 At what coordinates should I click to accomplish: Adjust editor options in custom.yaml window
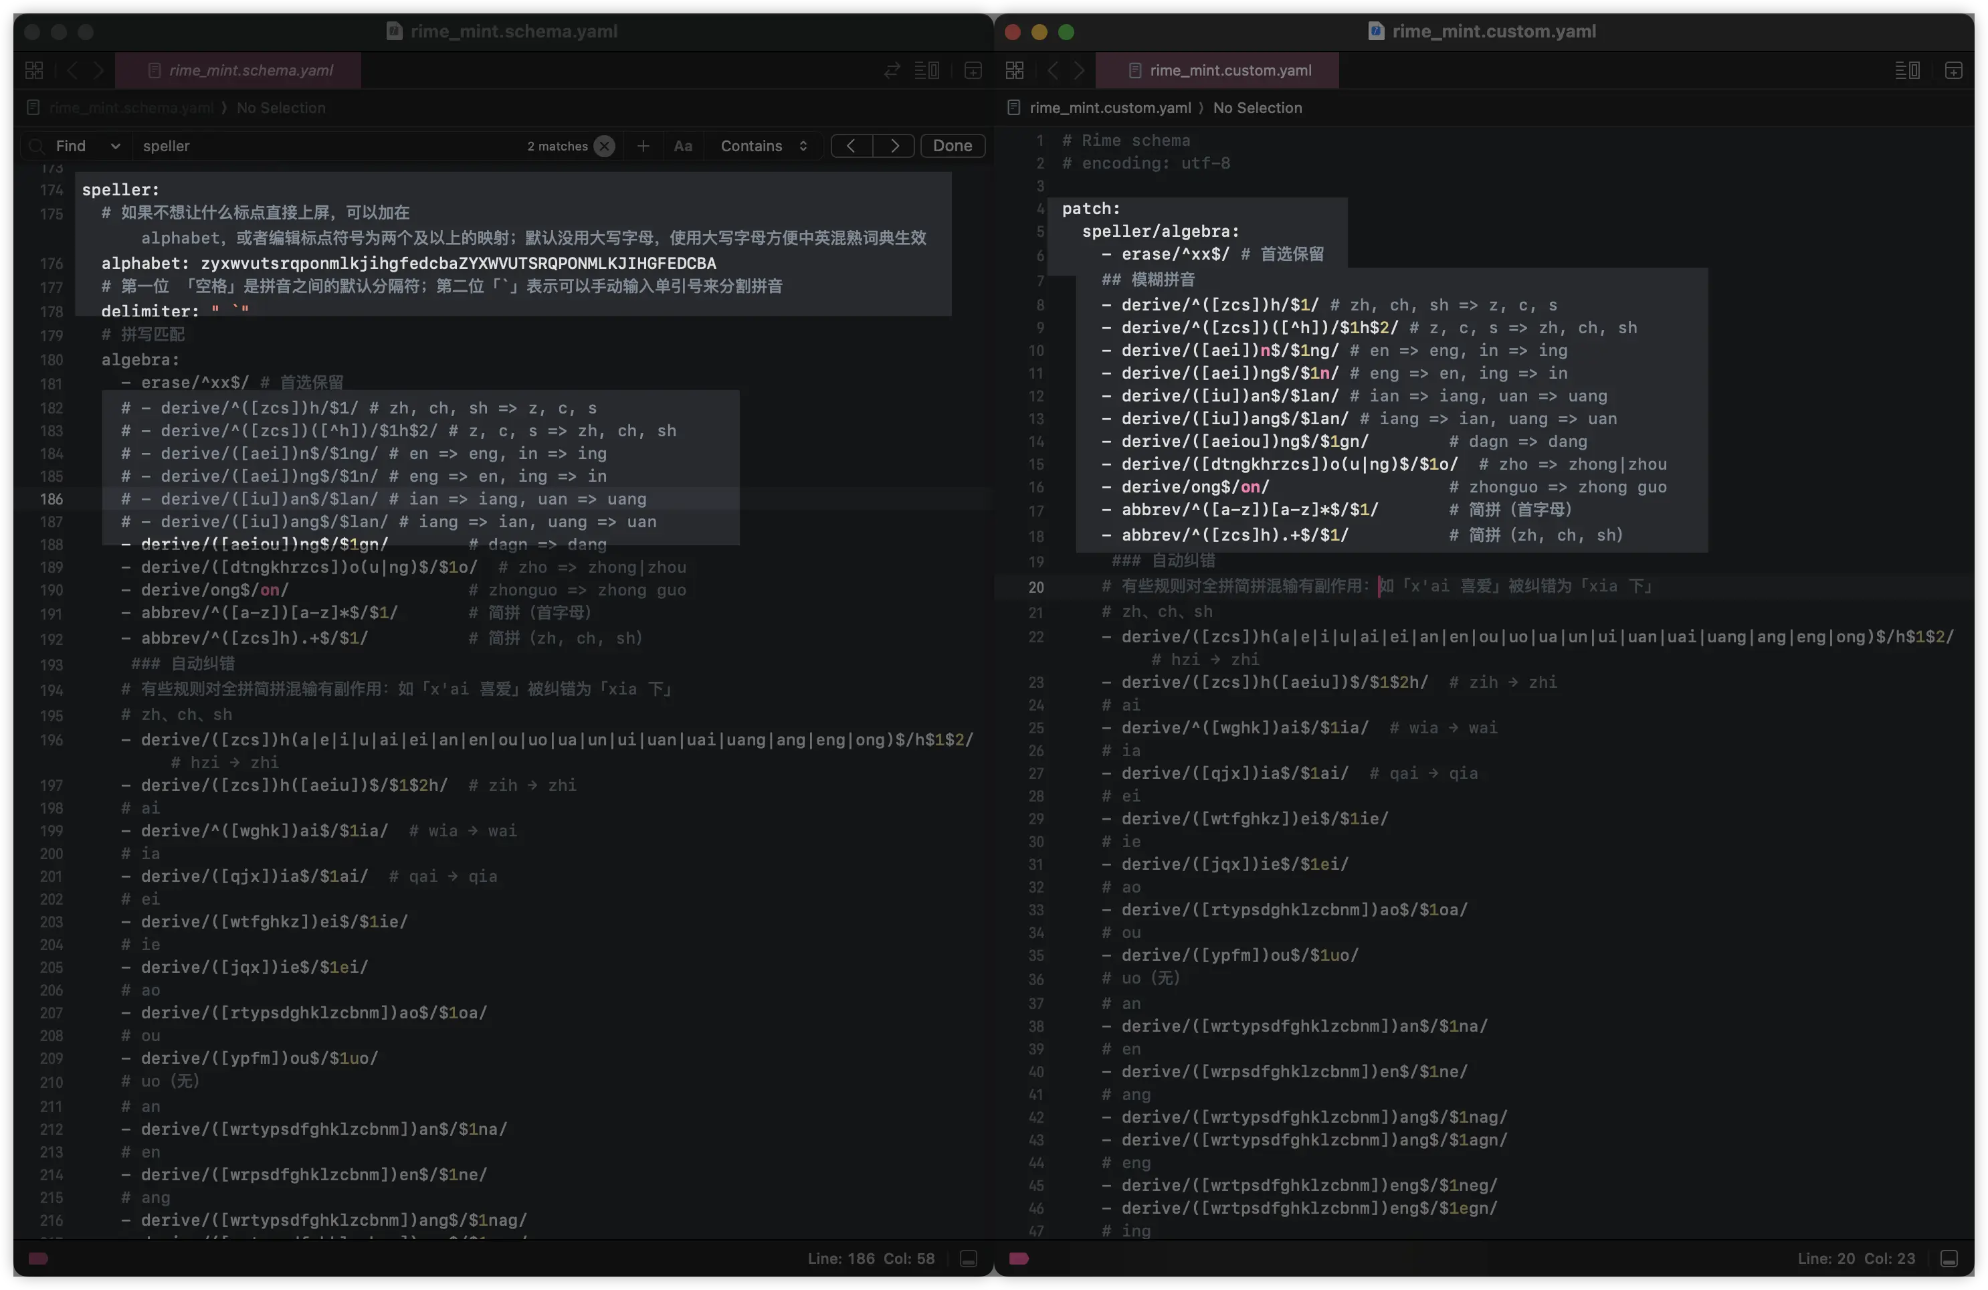pos(1908,70)
